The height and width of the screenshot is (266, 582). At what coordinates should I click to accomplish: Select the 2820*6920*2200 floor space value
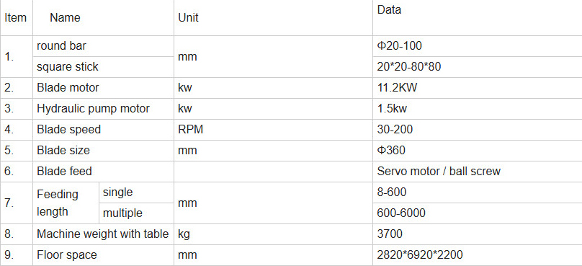(420, 255)
